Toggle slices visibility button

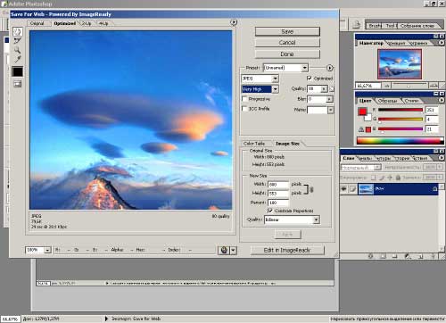(x=18, y=84)
